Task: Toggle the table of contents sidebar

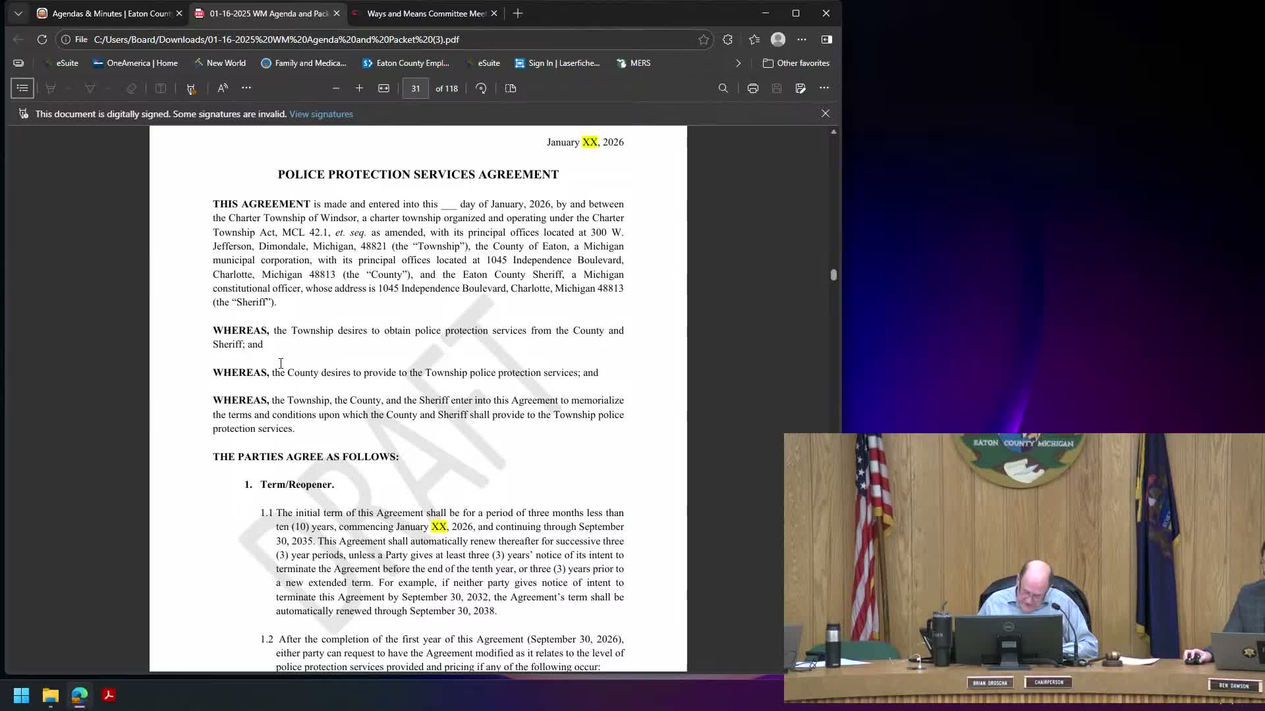Action: 22,88
